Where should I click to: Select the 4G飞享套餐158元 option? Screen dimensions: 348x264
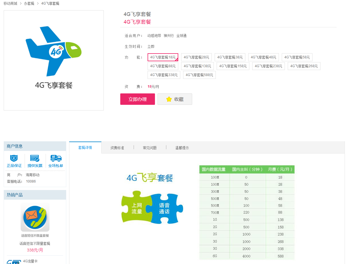coord(233,66)
